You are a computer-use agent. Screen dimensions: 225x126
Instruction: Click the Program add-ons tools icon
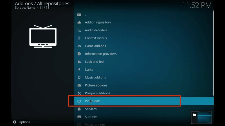(x=79, y=93)
